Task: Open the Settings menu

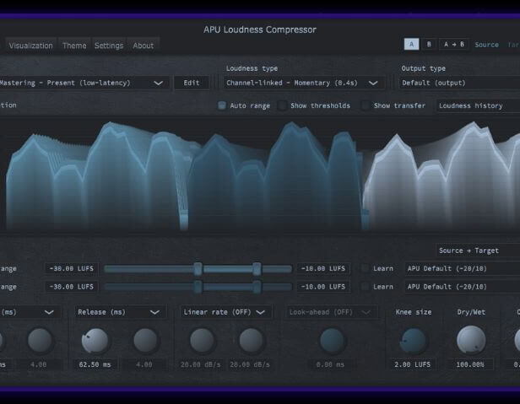Action: click(109, 46)
